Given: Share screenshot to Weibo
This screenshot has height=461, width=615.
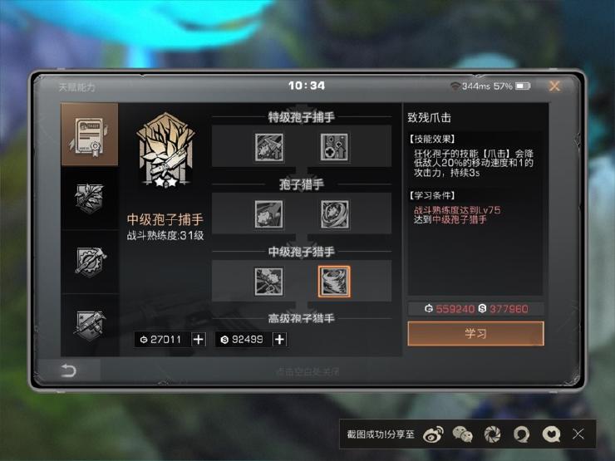Looking at the screenshot, I should tap(433, 434).
